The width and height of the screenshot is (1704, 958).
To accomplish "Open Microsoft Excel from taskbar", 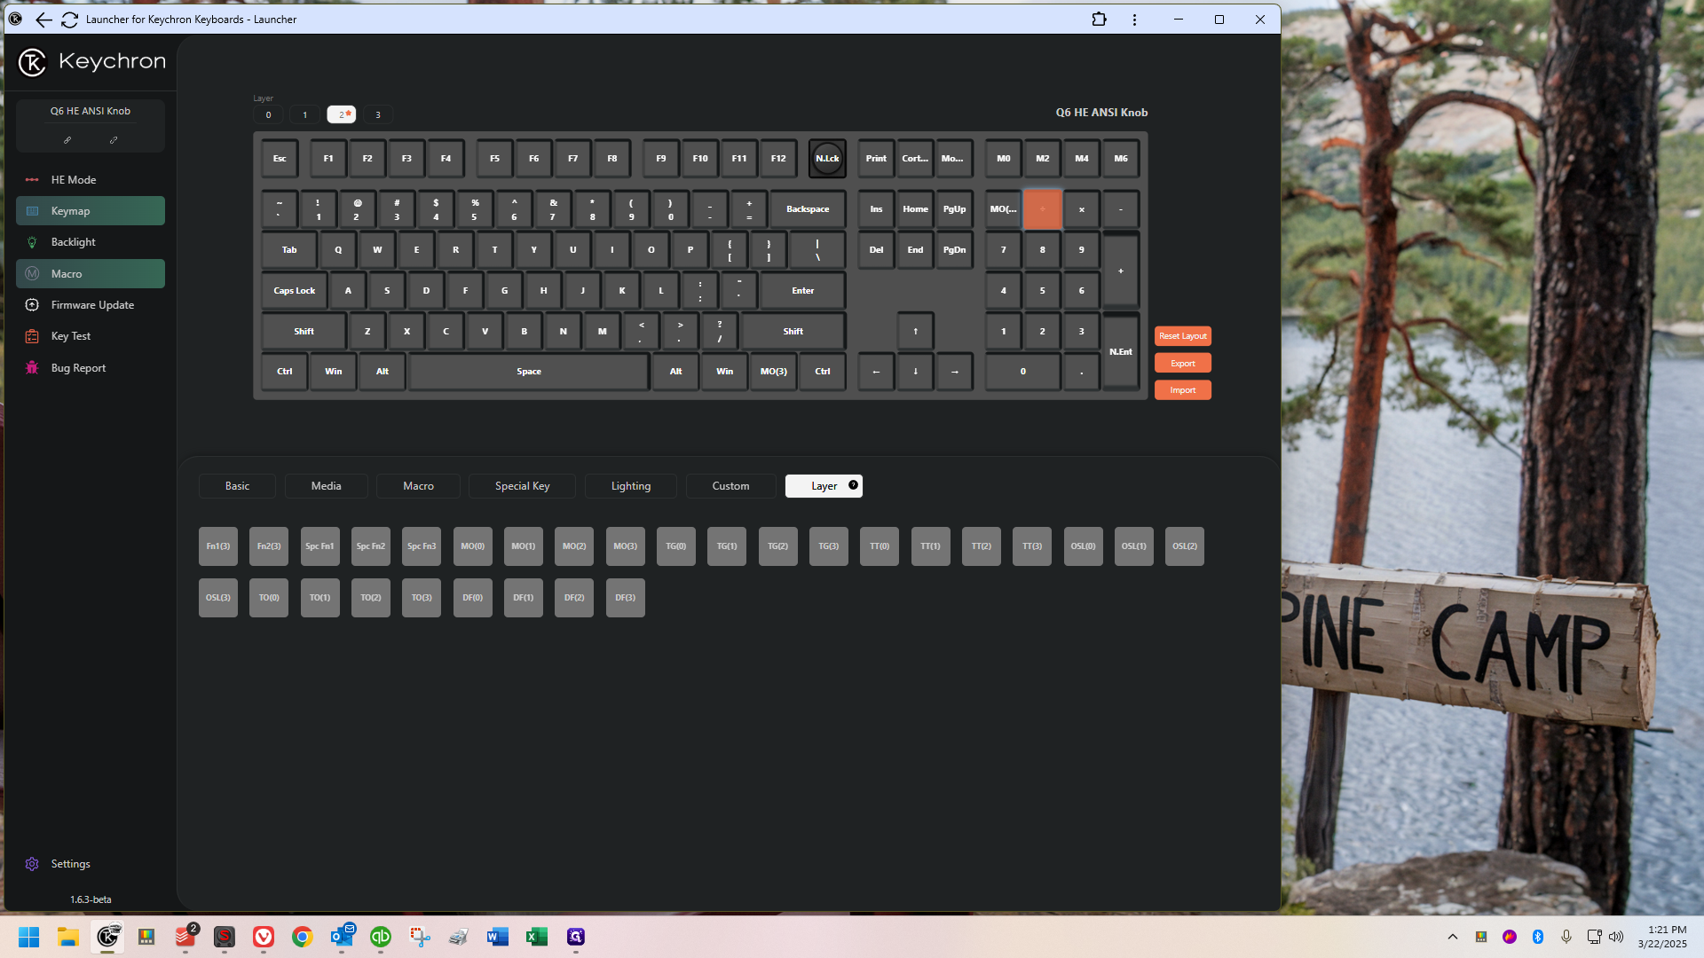I will 537,937.
